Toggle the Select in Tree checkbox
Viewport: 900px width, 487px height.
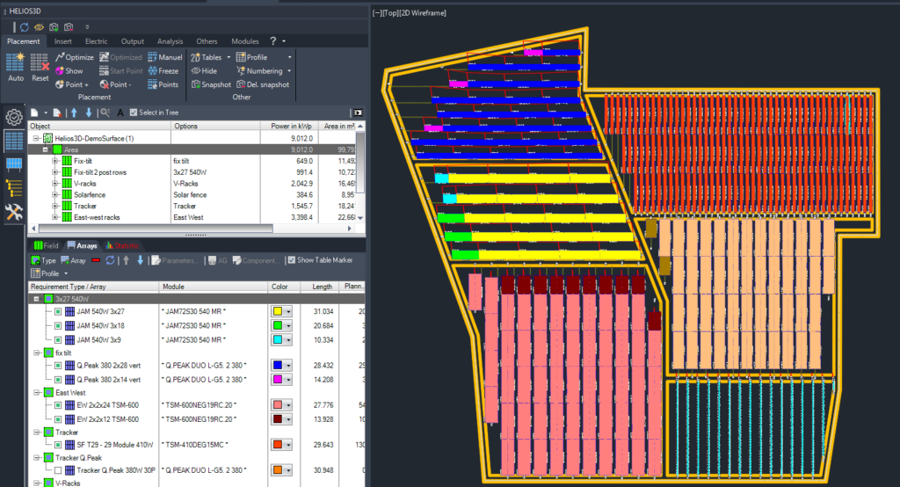click(134, 113)
